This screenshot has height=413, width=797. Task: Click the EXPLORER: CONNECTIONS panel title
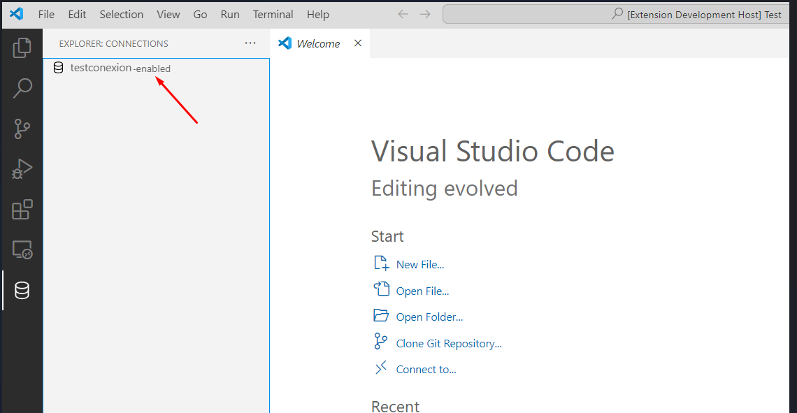point(113,44)
